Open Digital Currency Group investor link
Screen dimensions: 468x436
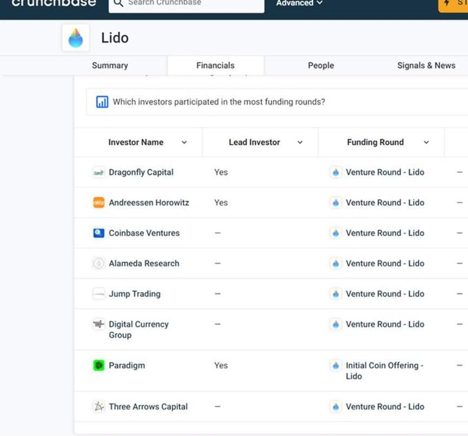139,330
